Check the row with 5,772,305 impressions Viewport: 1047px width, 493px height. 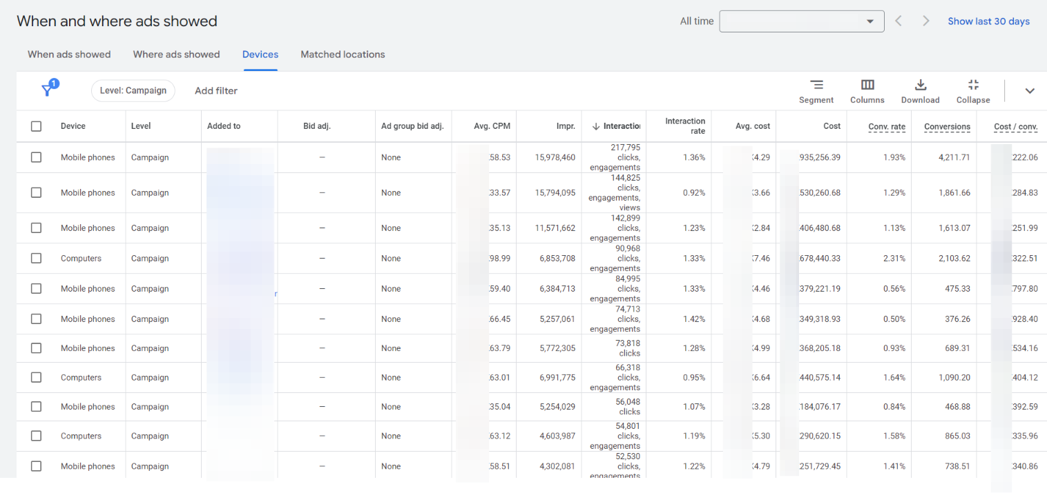pyautogui.click(x=36, y=348)
